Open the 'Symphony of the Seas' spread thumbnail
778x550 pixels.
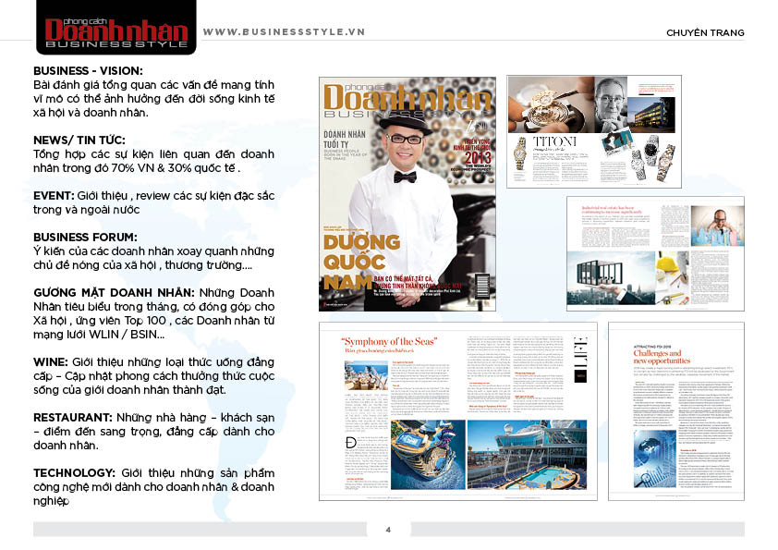458,411
